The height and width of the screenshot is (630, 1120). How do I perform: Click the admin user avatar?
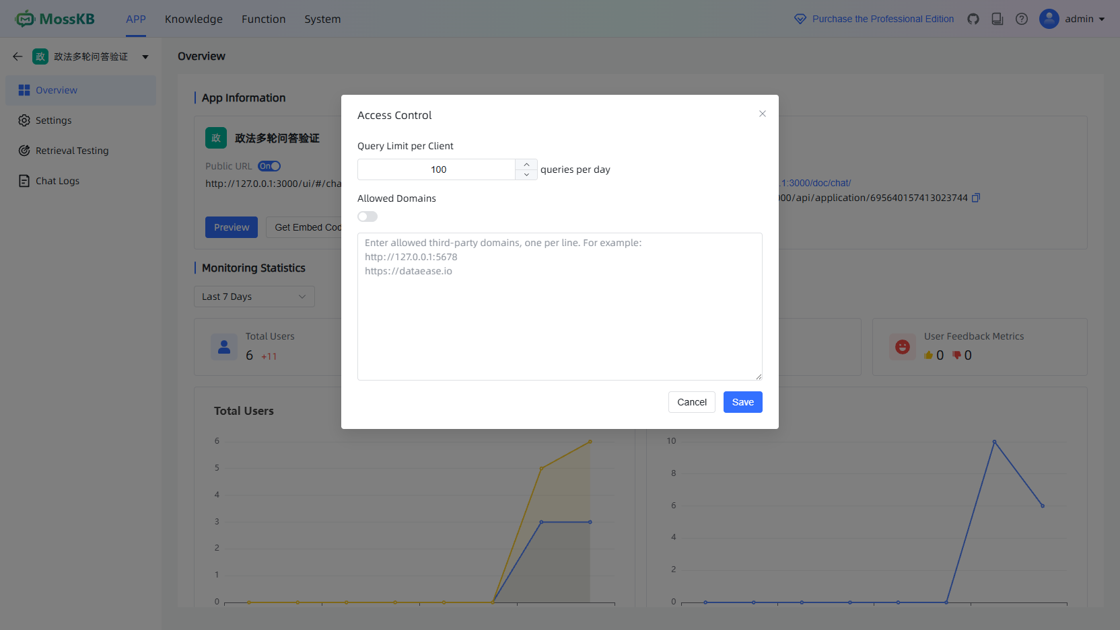click(x=1049, y=19)
